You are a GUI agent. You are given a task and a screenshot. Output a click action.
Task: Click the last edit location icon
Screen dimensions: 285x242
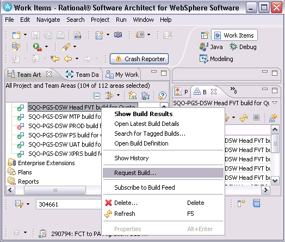55,59
